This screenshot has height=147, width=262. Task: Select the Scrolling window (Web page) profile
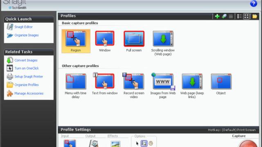coord(163,43)
